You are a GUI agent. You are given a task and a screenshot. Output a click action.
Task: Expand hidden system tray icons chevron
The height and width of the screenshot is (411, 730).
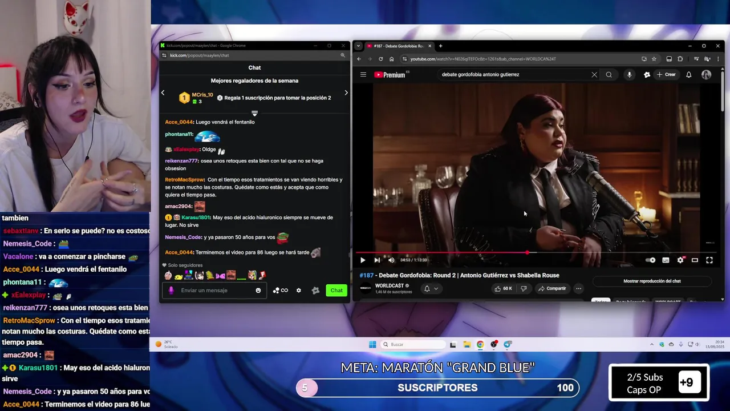click(652, 344)
